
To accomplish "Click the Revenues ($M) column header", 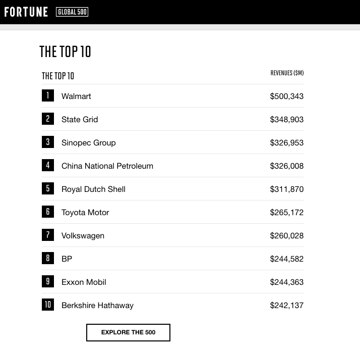I will pos(287,73).
